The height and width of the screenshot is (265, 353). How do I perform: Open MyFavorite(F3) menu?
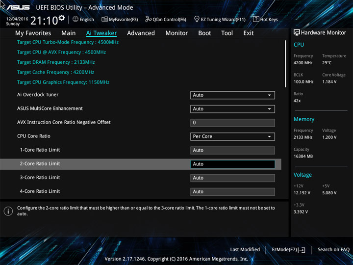(120, 19)
